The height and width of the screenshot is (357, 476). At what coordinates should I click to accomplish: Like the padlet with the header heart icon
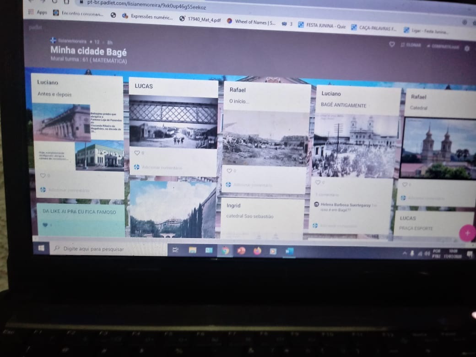tap(392, 45)
